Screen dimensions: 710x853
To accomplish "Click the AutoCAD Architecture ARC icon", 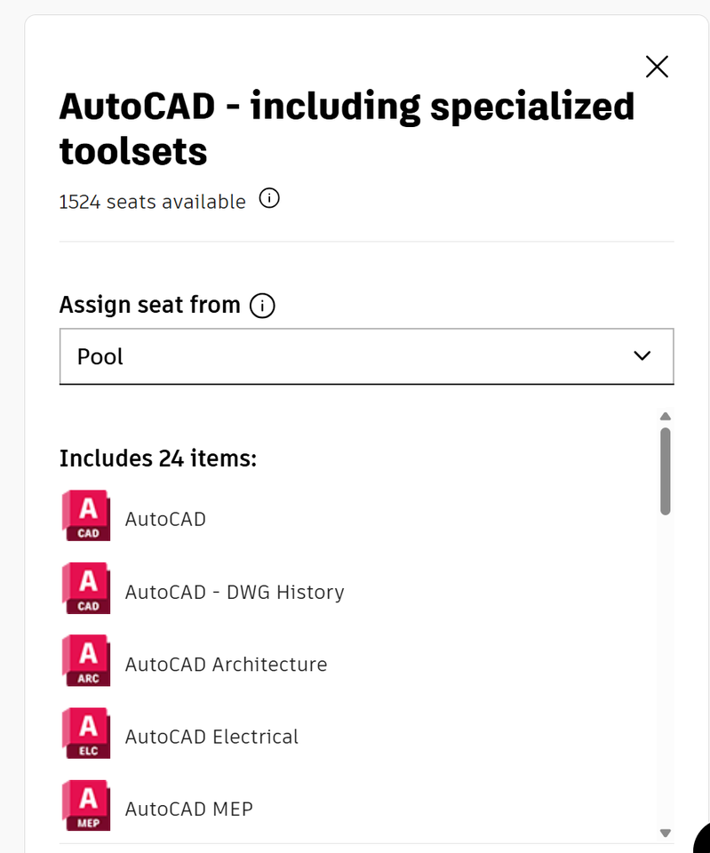I will click(x=86, y=660).
